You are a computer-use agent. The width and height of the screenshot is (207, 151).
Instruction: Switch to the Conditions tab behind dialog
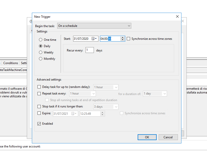(x=11, y=63)
